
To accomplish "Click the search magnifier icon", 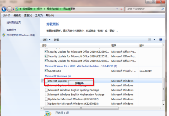I will [x=162, y=9].
